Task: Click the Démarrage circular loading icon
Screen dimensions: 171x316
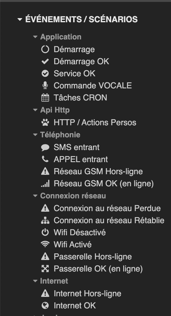Action: point(45,49)
